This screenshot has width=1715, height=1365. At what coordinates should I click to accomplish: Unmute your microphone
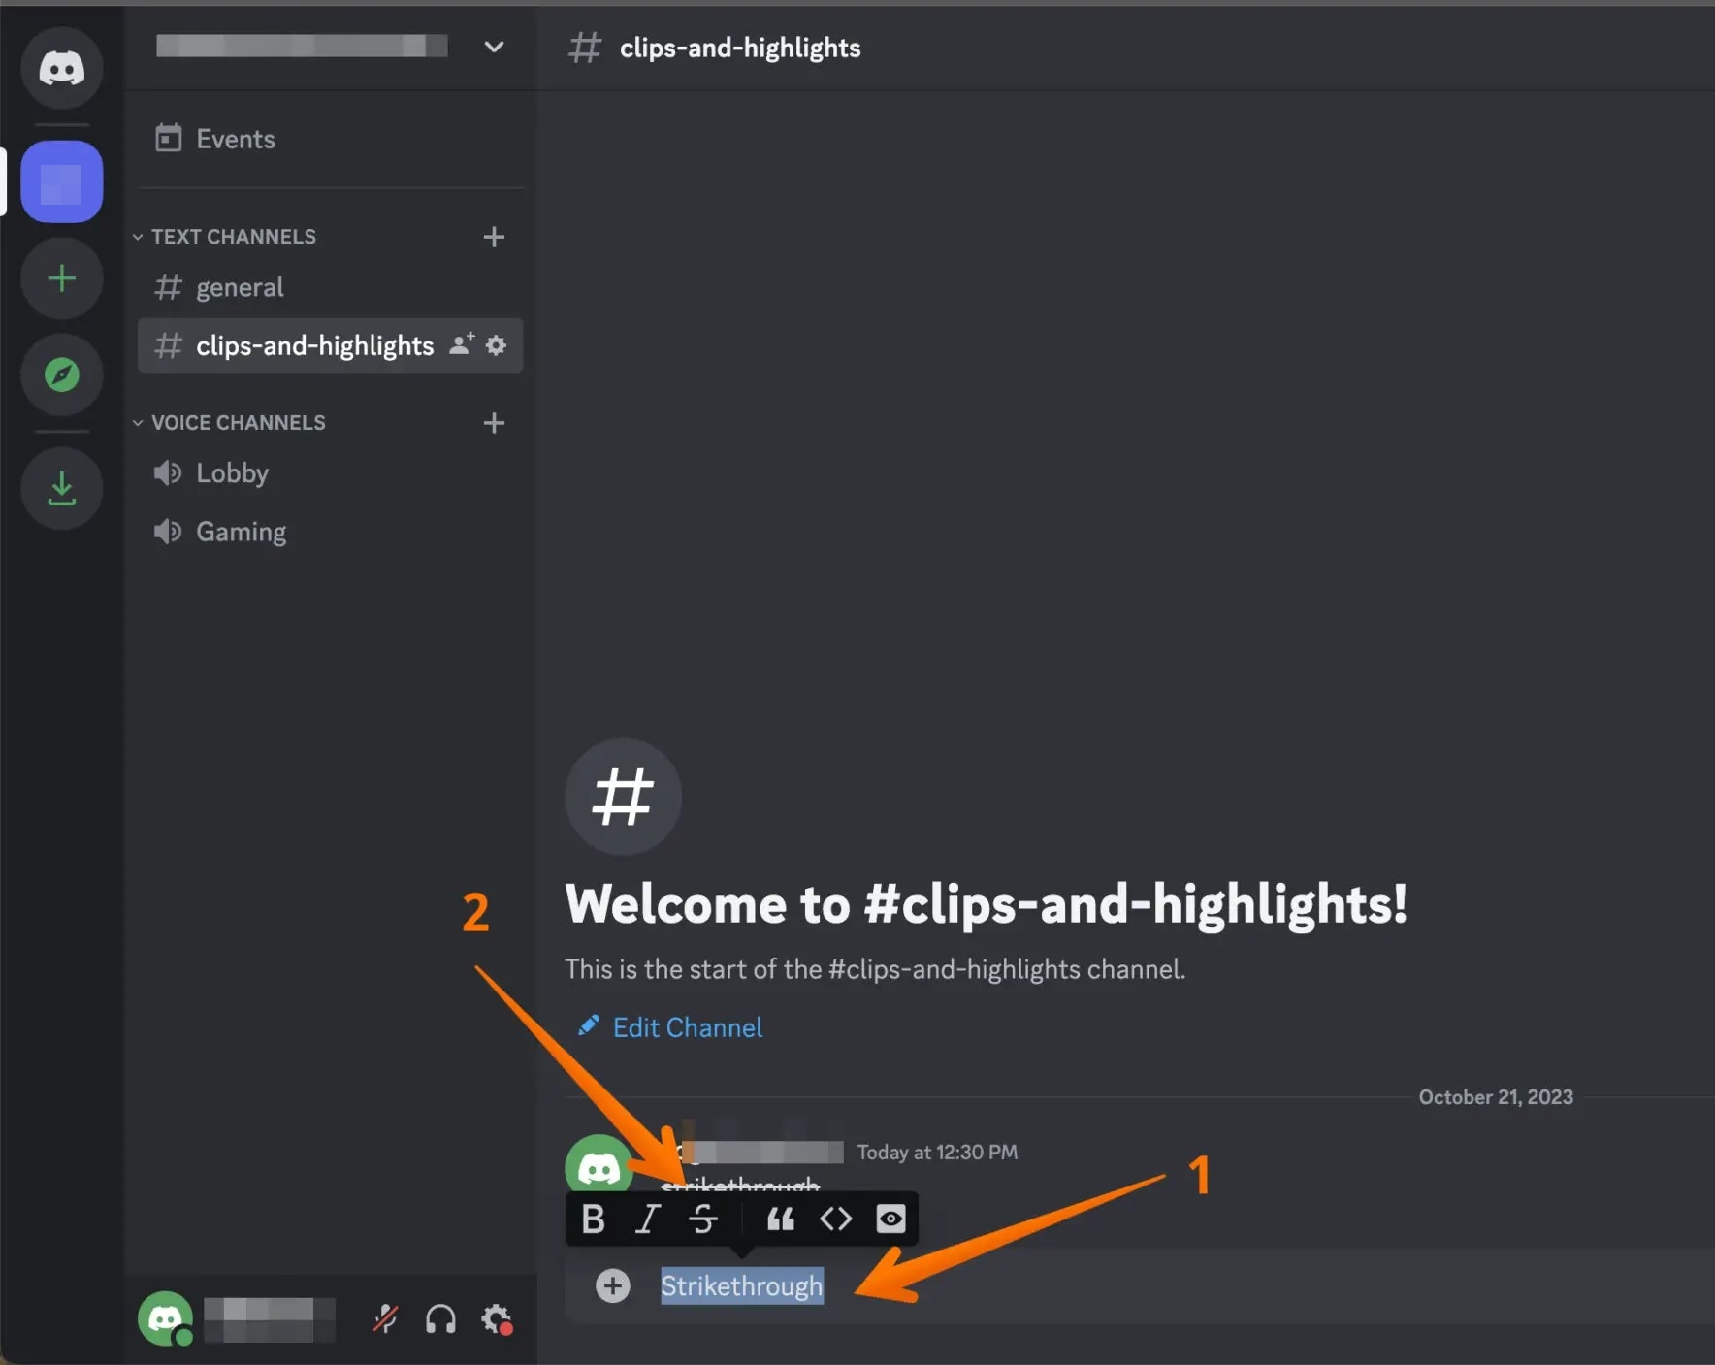coord(384,1318)
